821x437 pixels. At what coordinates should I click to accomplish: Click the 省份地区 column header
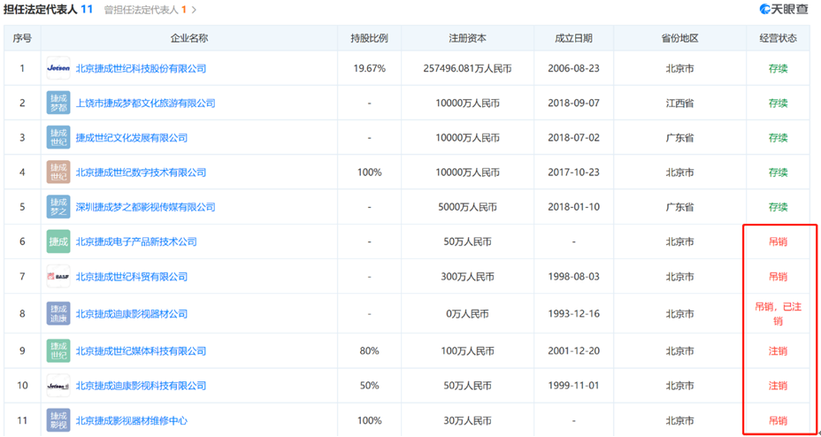[680, 38]
